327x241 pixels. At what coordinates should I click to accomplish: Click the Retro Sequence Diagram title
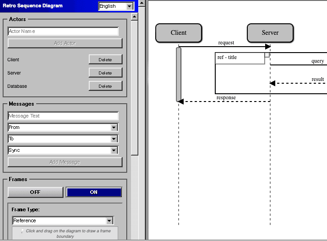[x=33, y=5]
